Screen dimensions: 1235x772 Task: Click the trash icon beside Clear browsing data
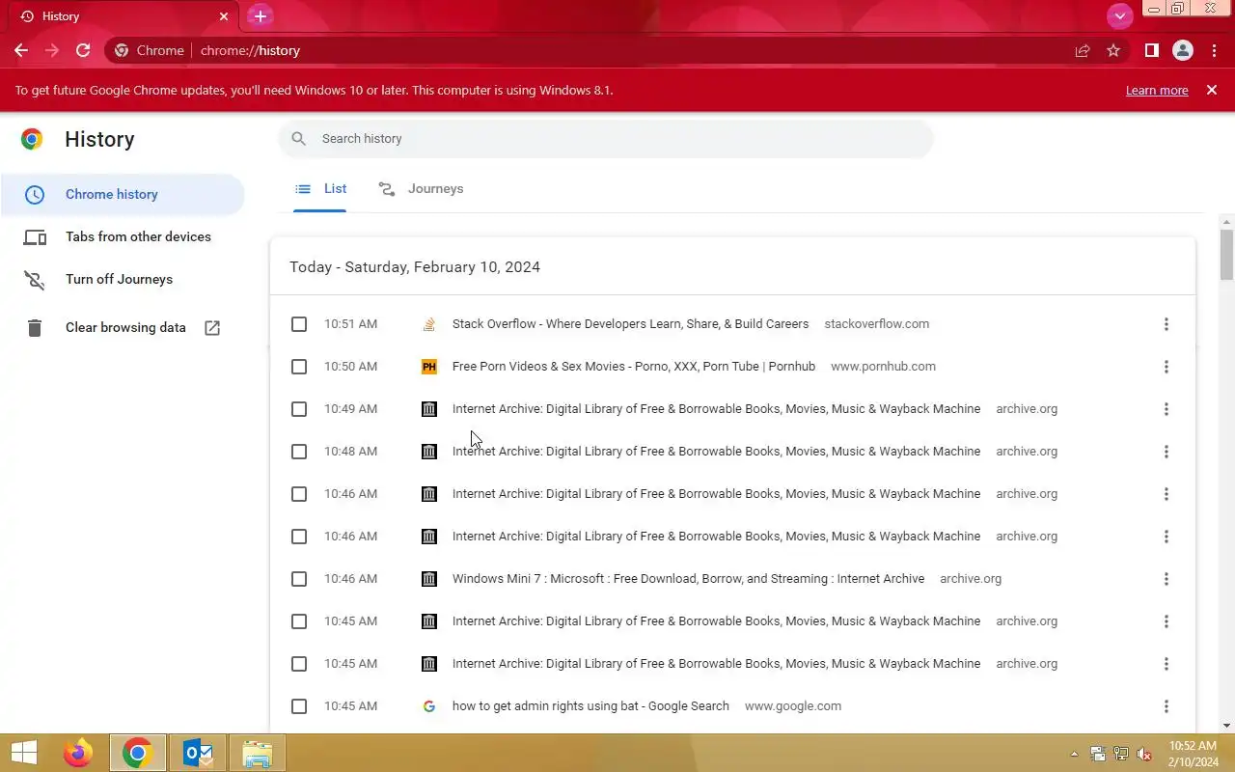click(x=35, y=328)
